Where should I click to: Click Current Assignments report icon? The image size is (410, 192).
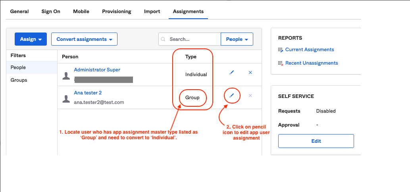[x=281, y=50]
